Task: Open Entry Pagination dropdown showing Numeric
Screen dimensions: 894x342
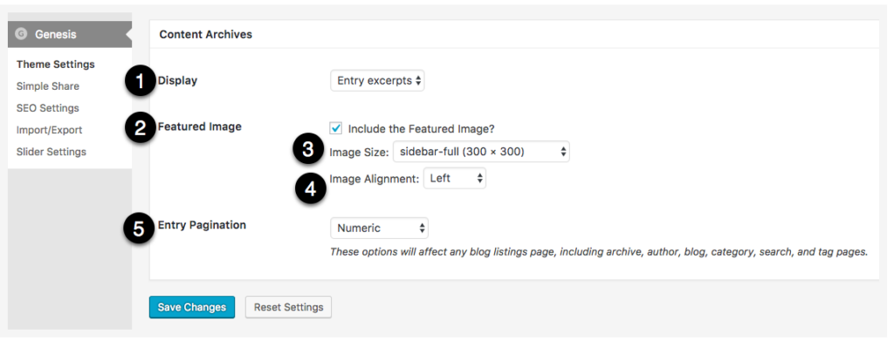Action: pyautogui.click(x=379, y=228)
